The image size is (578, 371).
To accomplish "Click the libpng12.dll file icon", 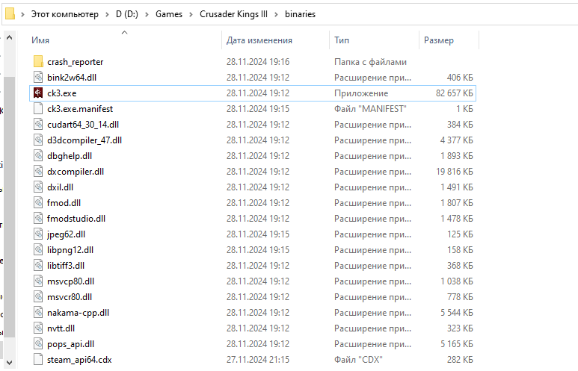I will tap(38, 249).
